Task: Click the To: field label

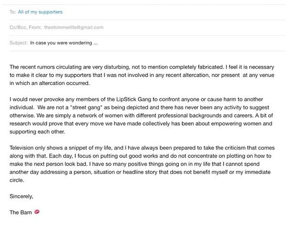Action: point(13,12)
